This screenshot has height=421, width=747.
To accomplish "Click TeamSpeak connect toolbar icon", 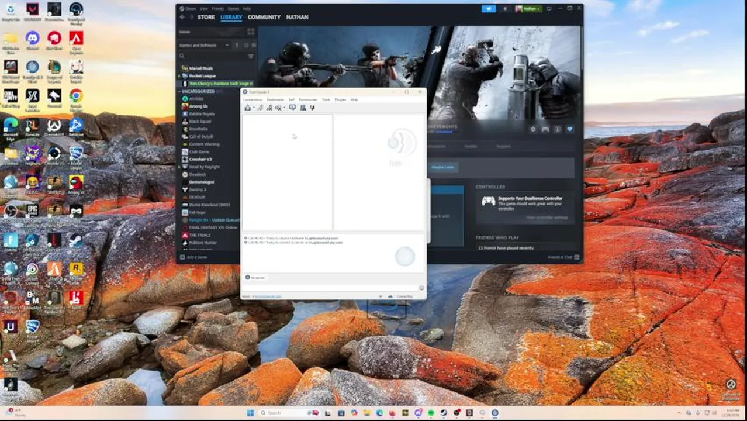I will 248,108.
